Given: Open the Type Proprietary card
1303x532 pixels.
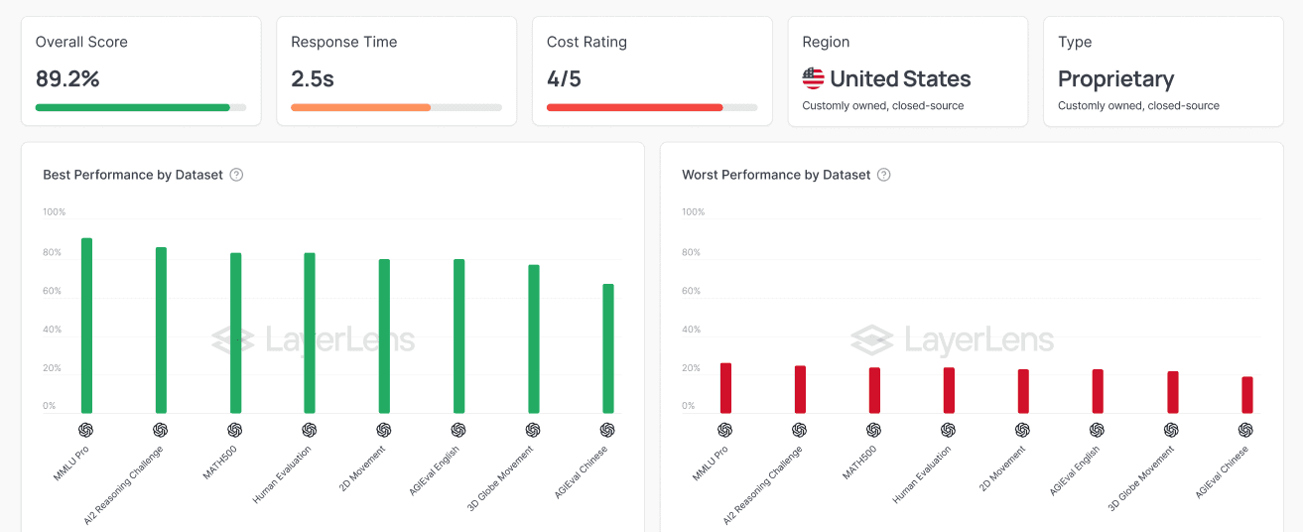Looking at the screenshot, I should (x=1163, y=71).
